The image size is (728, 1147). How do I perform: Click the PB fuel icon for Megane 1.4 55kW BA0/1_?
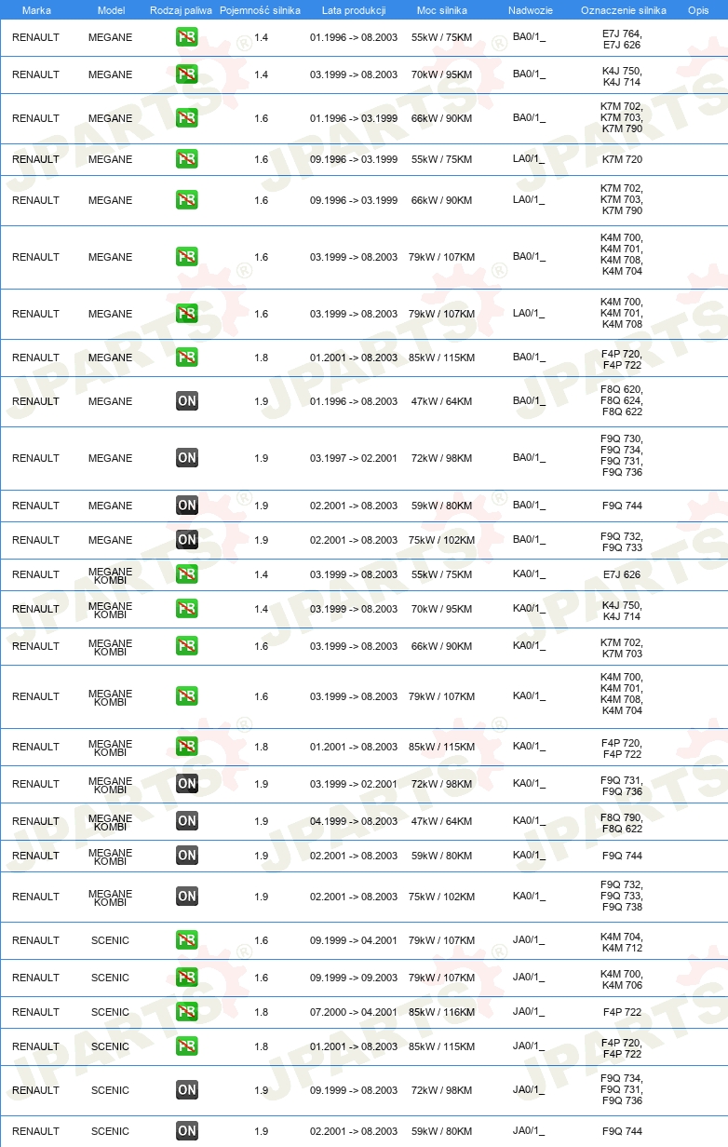pos(187,38)
